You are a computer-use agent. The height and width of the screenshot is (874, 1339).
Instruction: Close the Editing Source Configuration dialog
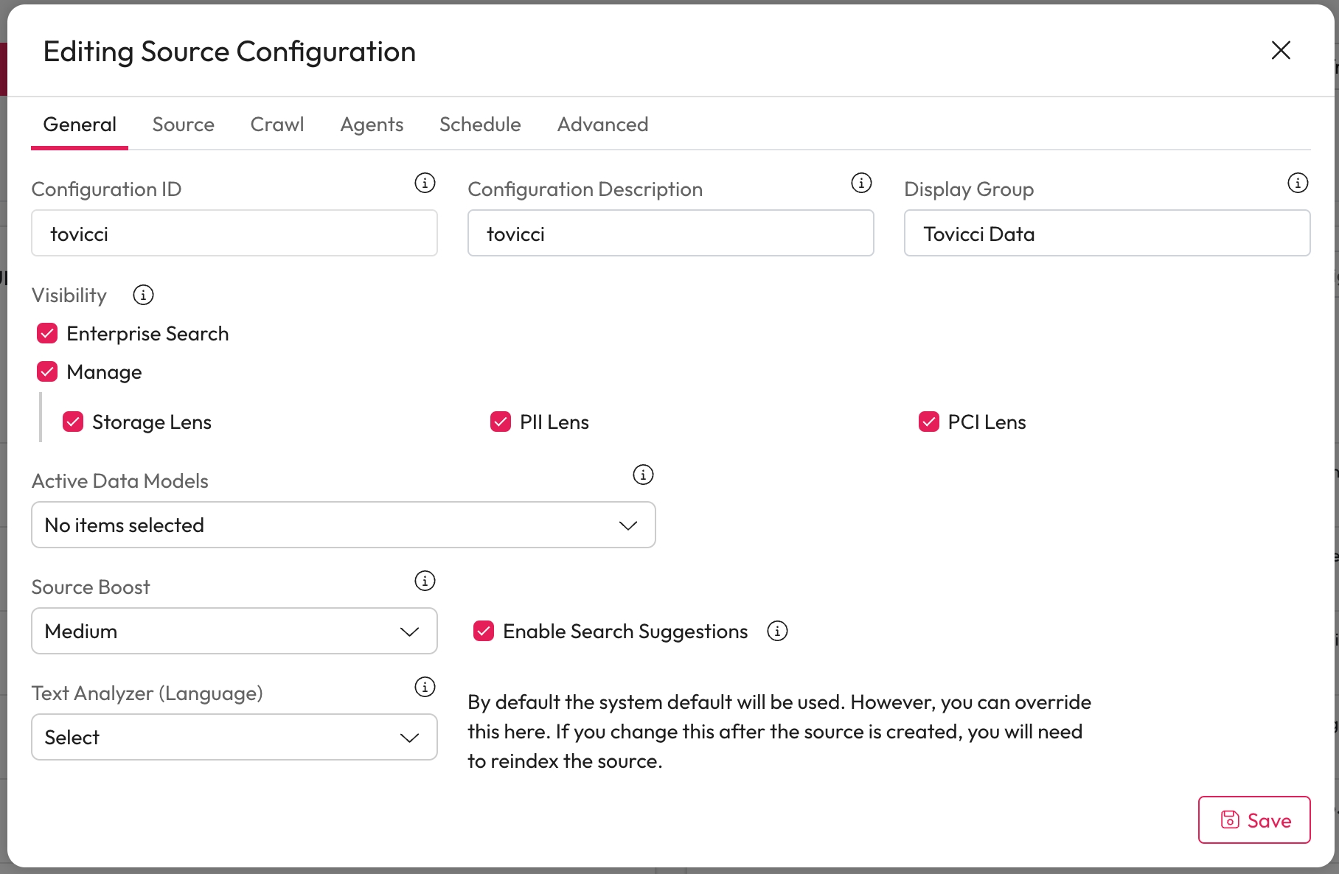[1281, 50]
